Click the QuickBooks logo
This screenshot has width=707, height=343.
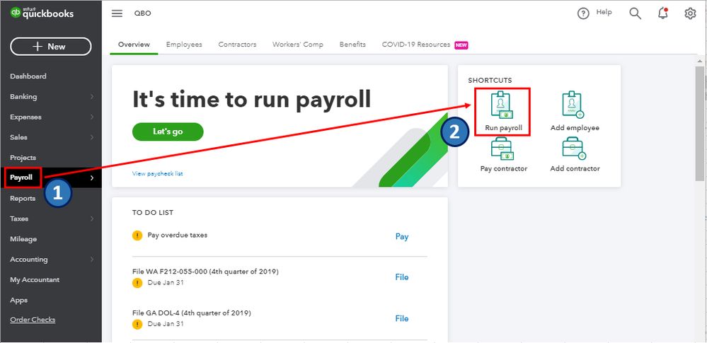click(x=42, y=13)
